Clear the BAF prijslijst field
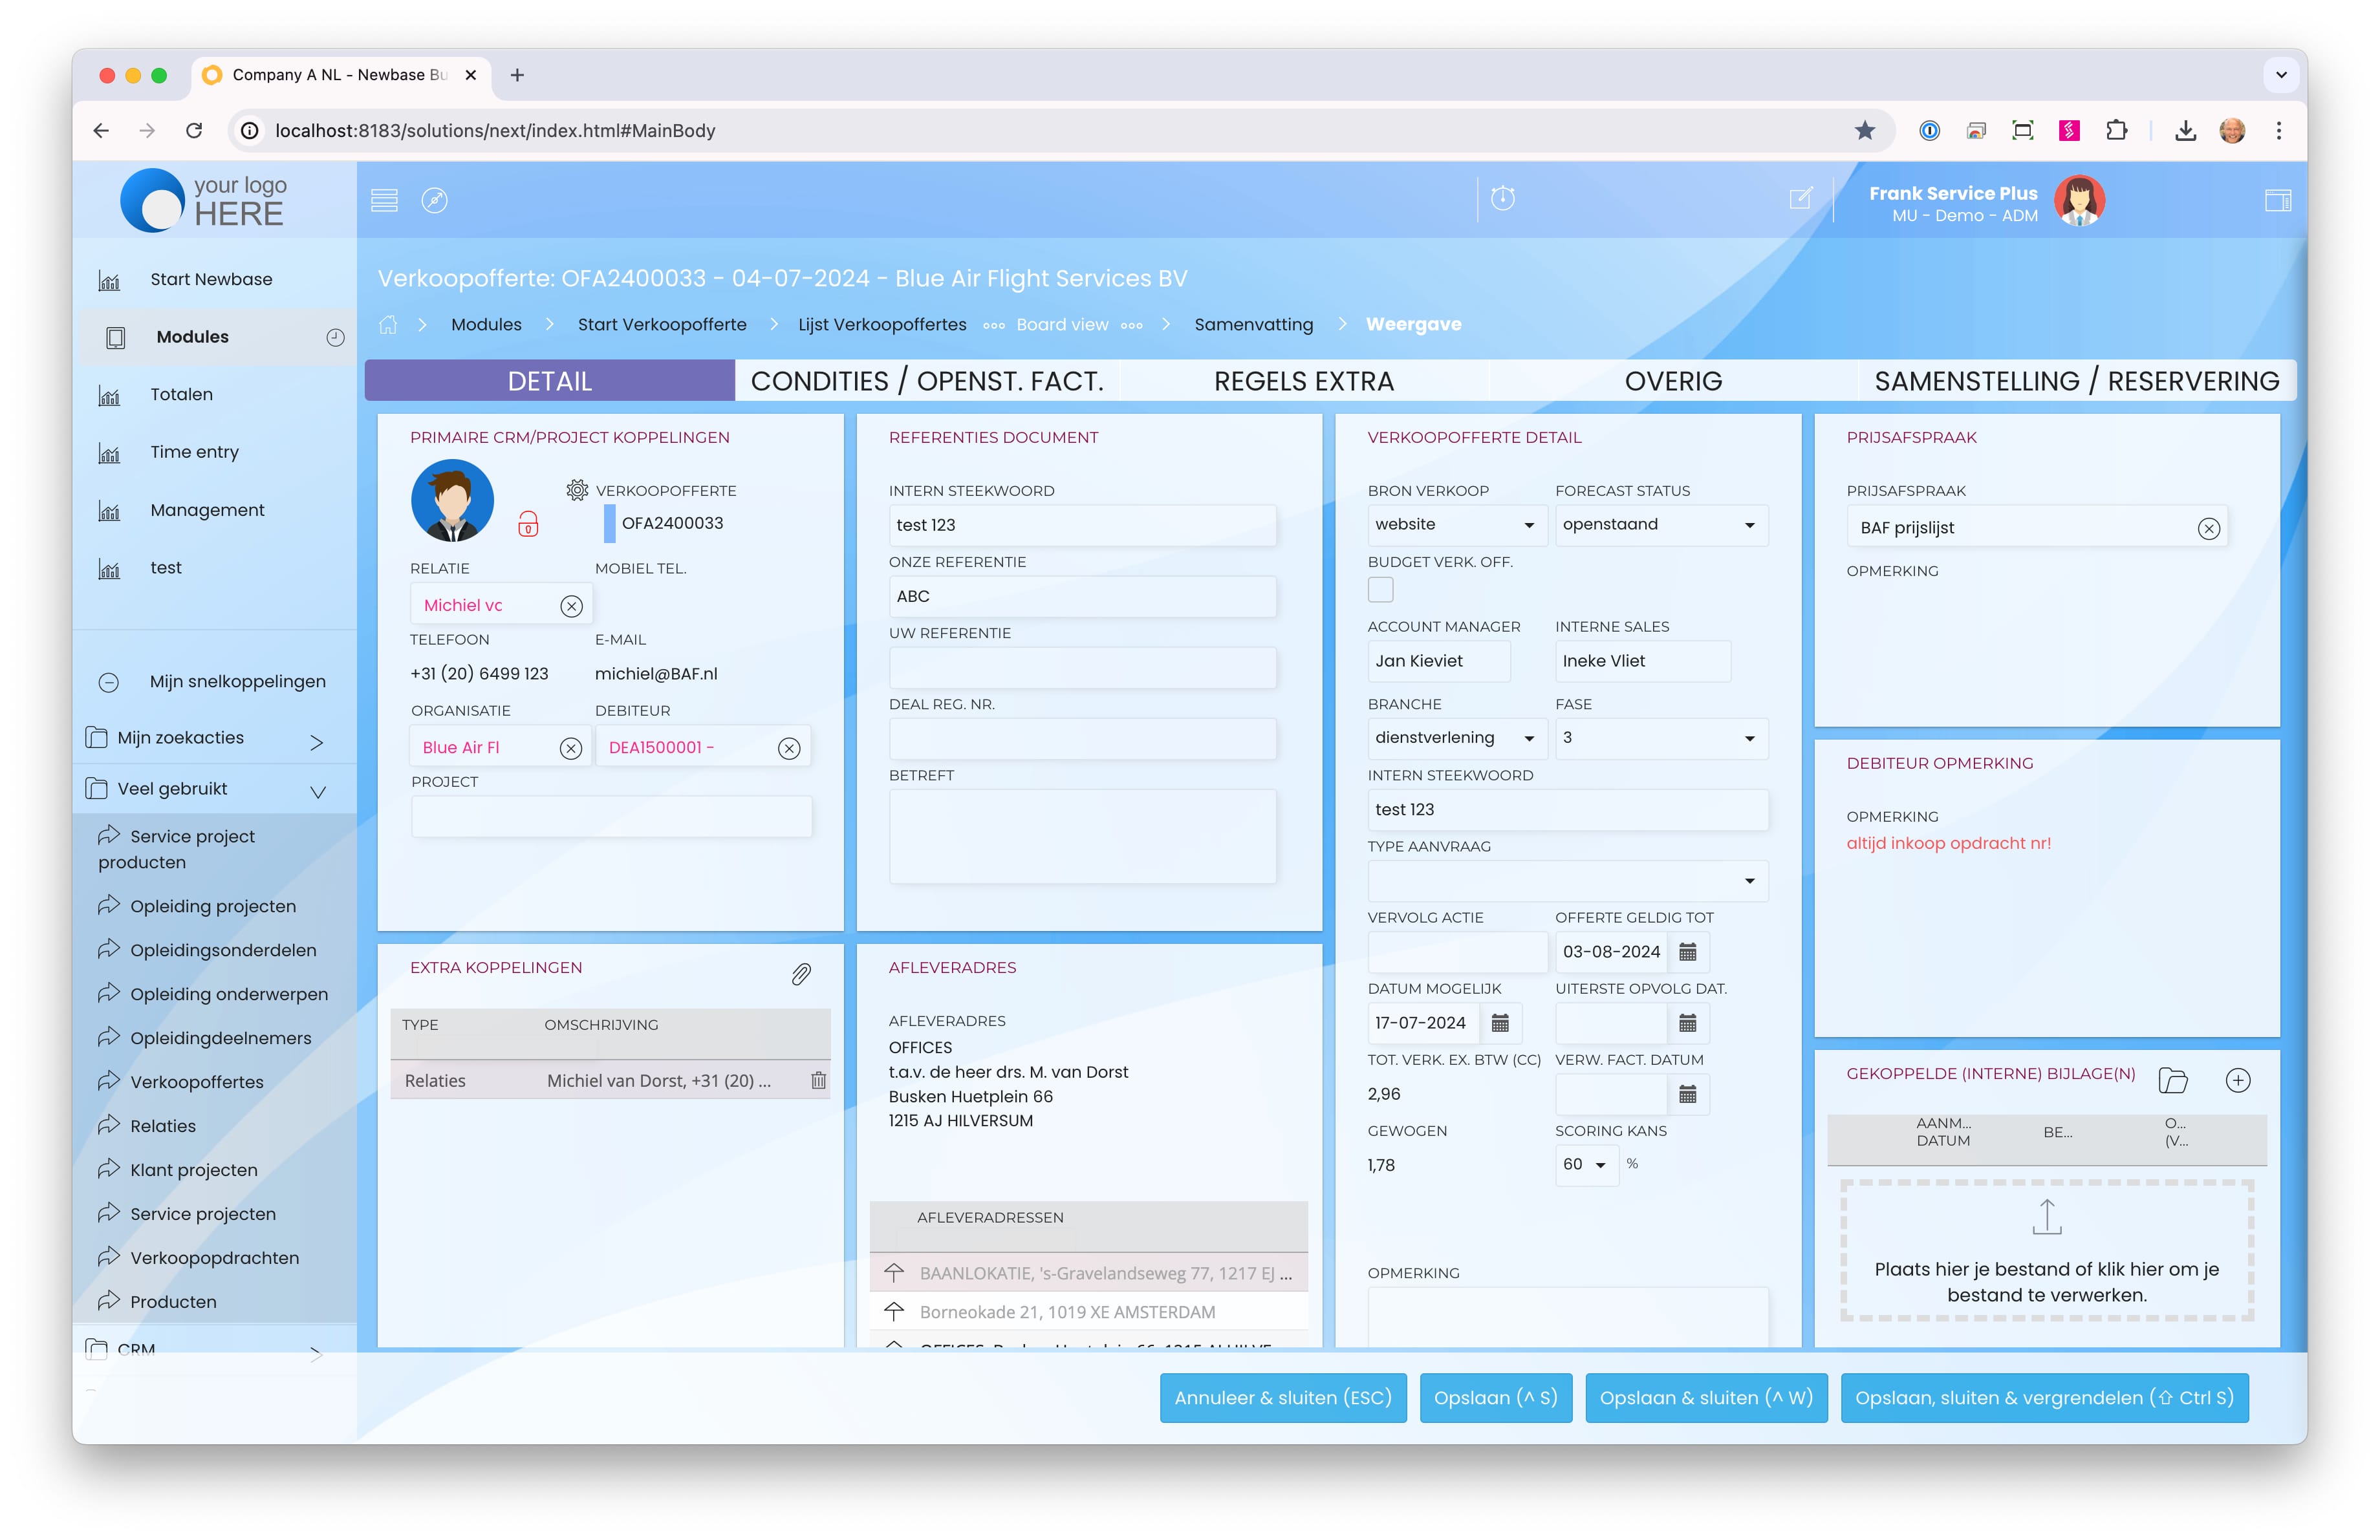Screen dimensions: 2380x1540 2208,529
